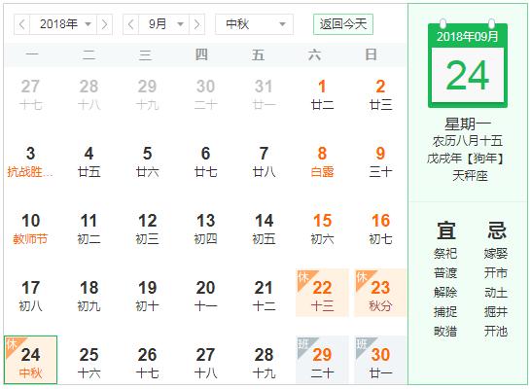Click 动土 under 忌 list
531x389 pixels.
tap(496, 292)
